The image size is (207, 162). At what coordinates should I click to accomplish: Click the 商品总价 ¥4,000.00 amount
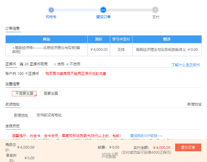pos(26,148)
